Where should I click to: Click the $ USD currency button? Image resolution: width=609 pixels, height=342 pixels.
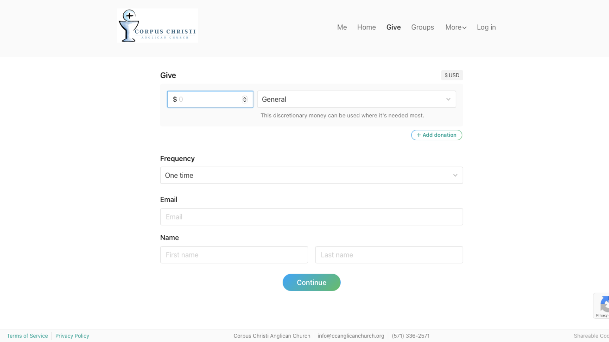point(452,75)
